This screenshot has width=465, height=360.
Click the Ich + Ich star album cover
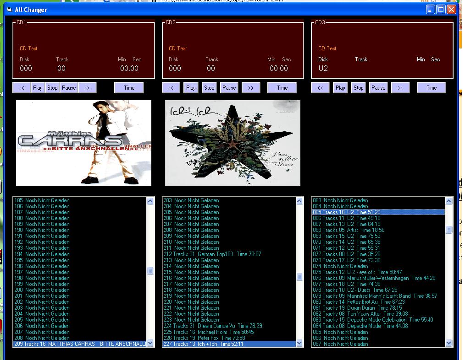(233, 143)
